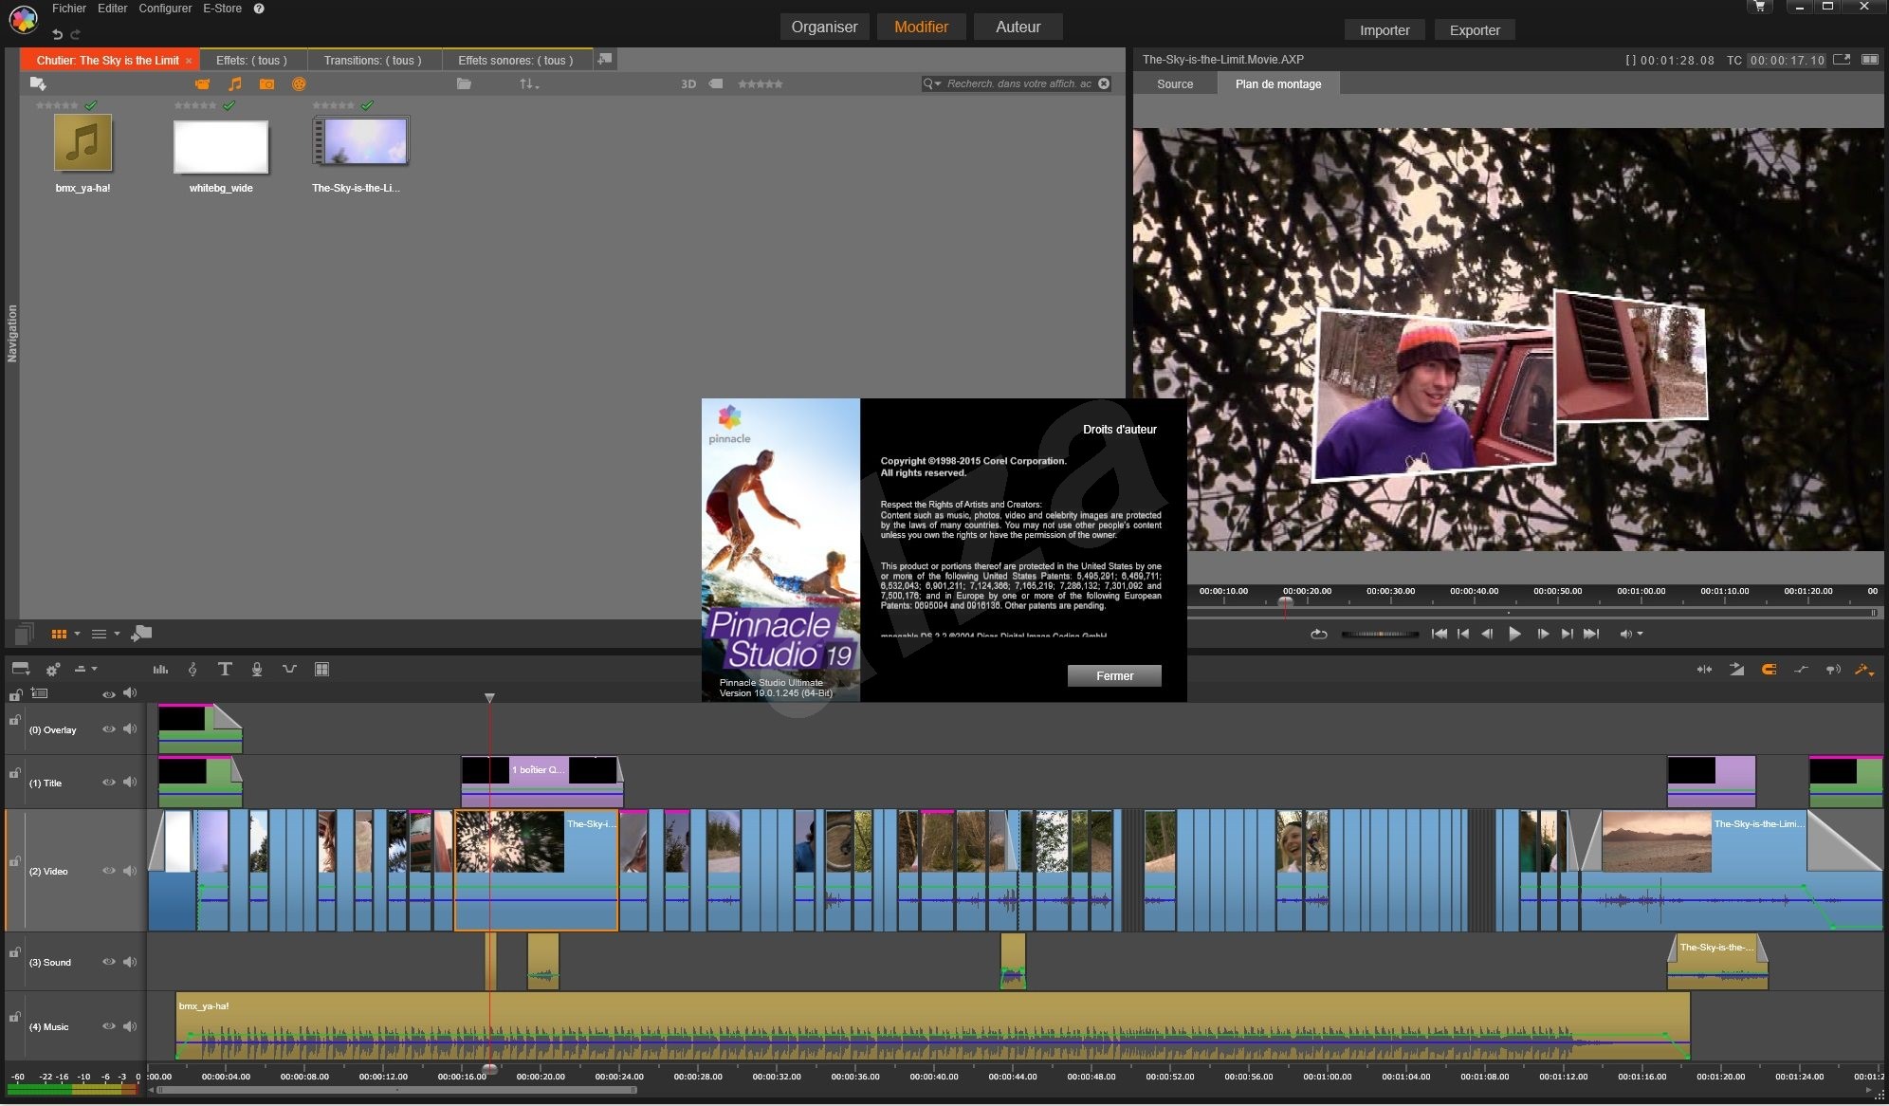
Task: Open the audio mixer icon
Action: [x=160, y=669]
